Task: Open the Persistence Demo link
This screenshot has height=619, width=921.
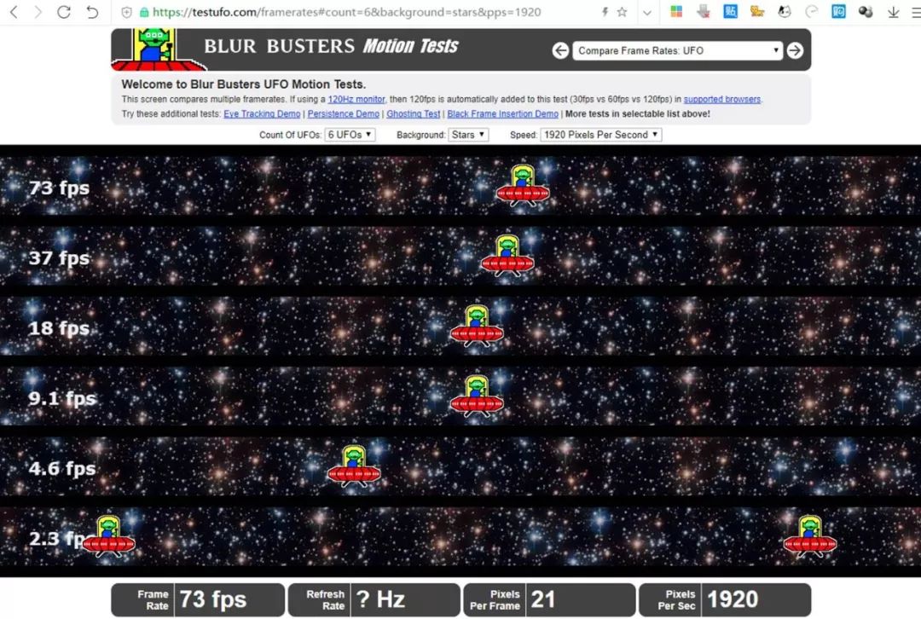Action: point(343,114)
